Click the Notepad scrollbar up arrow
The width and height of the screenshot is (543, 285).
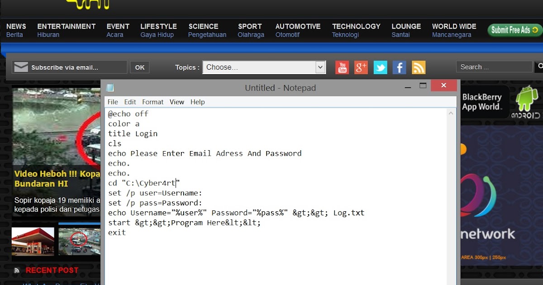pyautogui.click(x=451, y=113)
